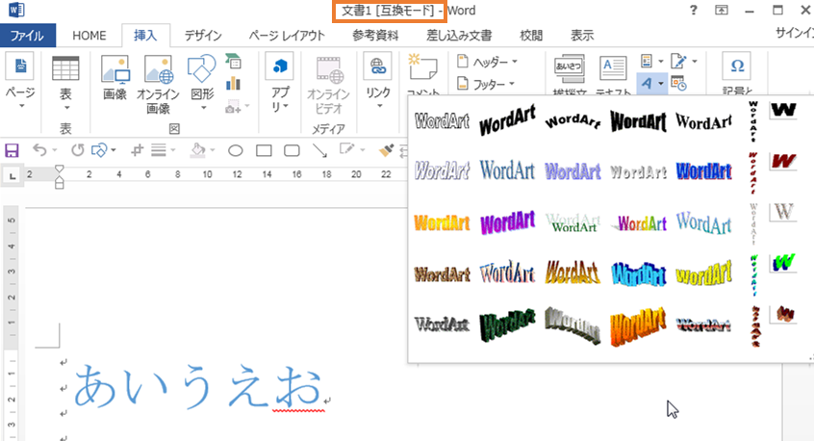Click the オンライン ビデオ (Online Video) button
Screen dimensions: 814x441
pos(328,84)
